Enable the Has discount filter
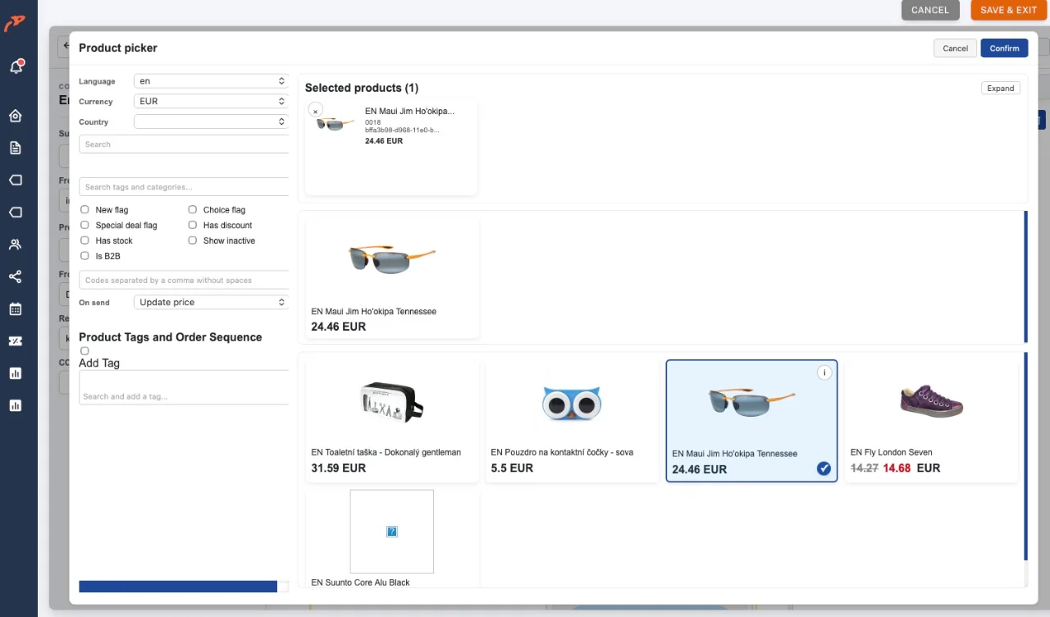This screenshot has width=1050, height=617. point(193,225)
